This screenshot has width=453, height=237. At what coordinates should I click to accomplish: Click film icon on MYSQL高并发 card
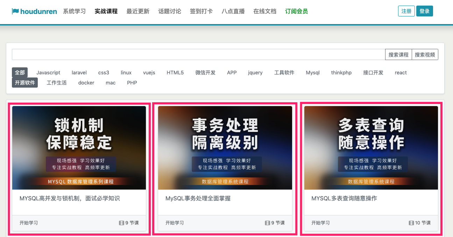pyautogui.click(x=121, y=223)
